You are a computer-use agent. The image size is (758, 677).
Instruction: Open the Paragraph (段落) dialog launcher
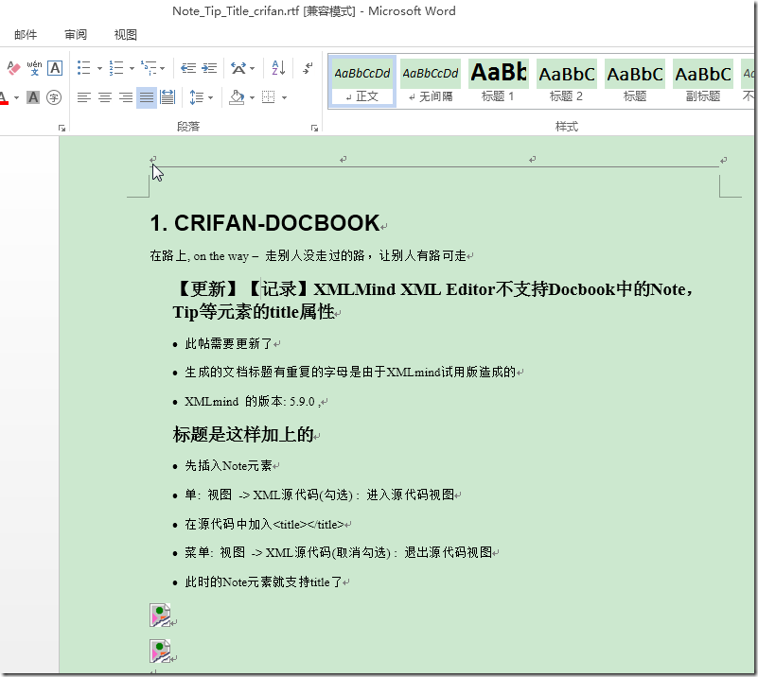point(315,128)
